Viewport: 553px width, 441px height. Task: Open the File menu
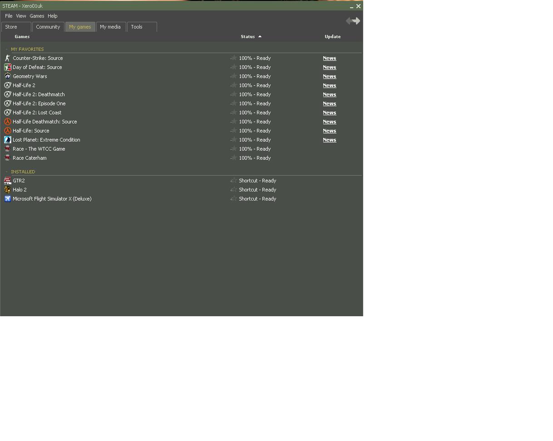coord(9,16)
